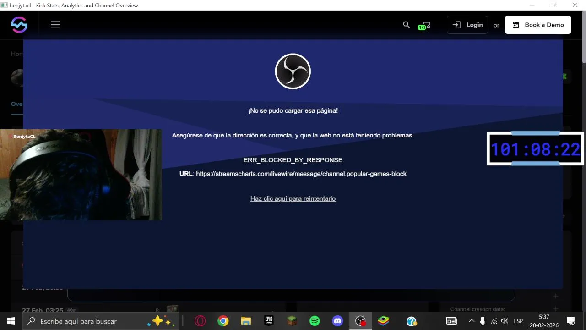Open the news and interests tray icon
The width and height of the screenshot is (586, 330).
click(451, 321)
